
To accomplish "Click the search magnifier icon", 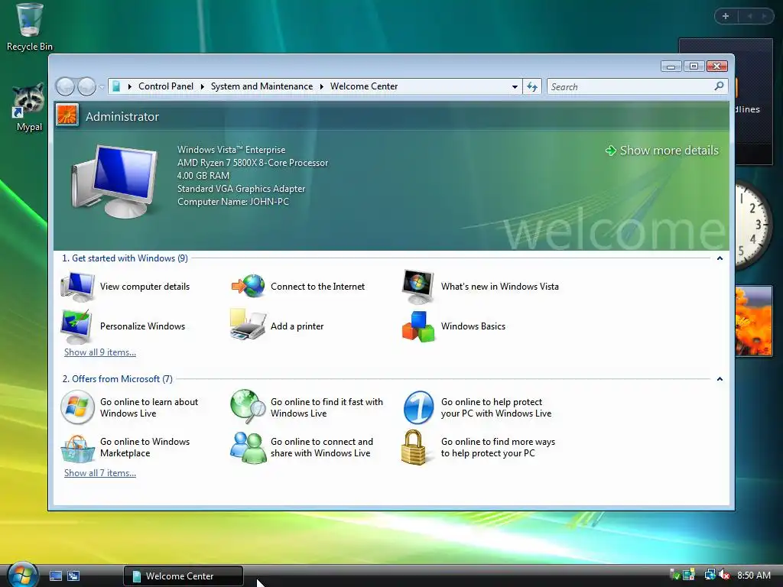I will point(719,86).
